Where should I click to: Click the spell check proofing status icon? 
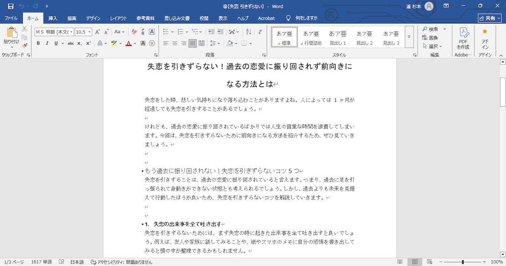[61, 262]
